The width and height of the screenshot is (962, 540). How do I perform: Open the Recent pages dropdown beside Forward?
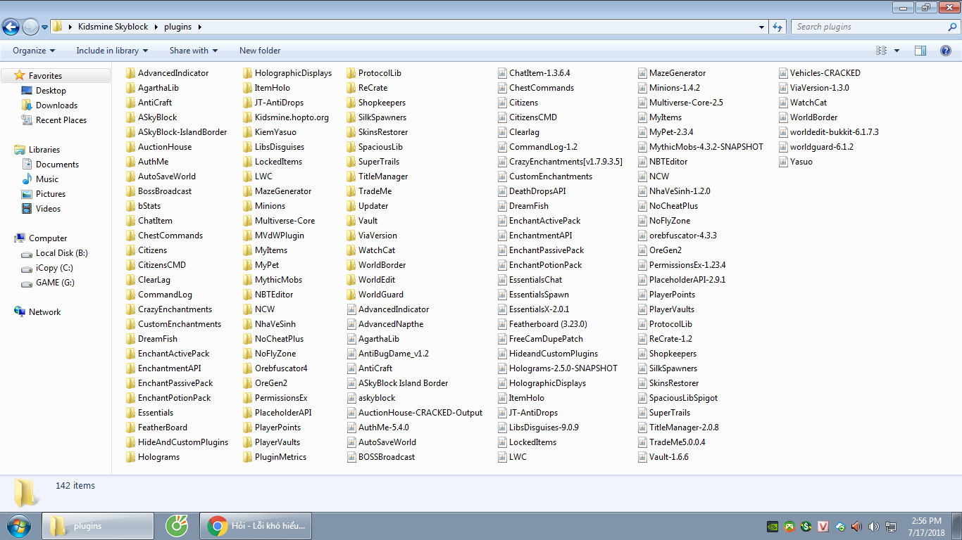point(45,27)
